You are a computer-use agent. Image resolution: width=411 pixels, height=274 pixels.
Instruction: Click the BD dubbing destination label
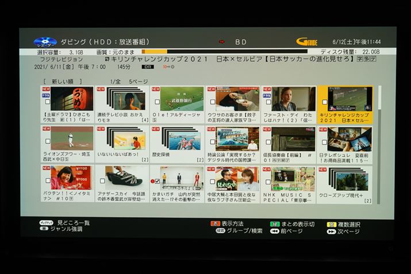[240, 42]
